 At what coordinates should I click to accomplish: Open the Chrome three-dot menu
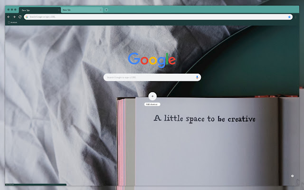pyautogui.click(x=296, y=17)
